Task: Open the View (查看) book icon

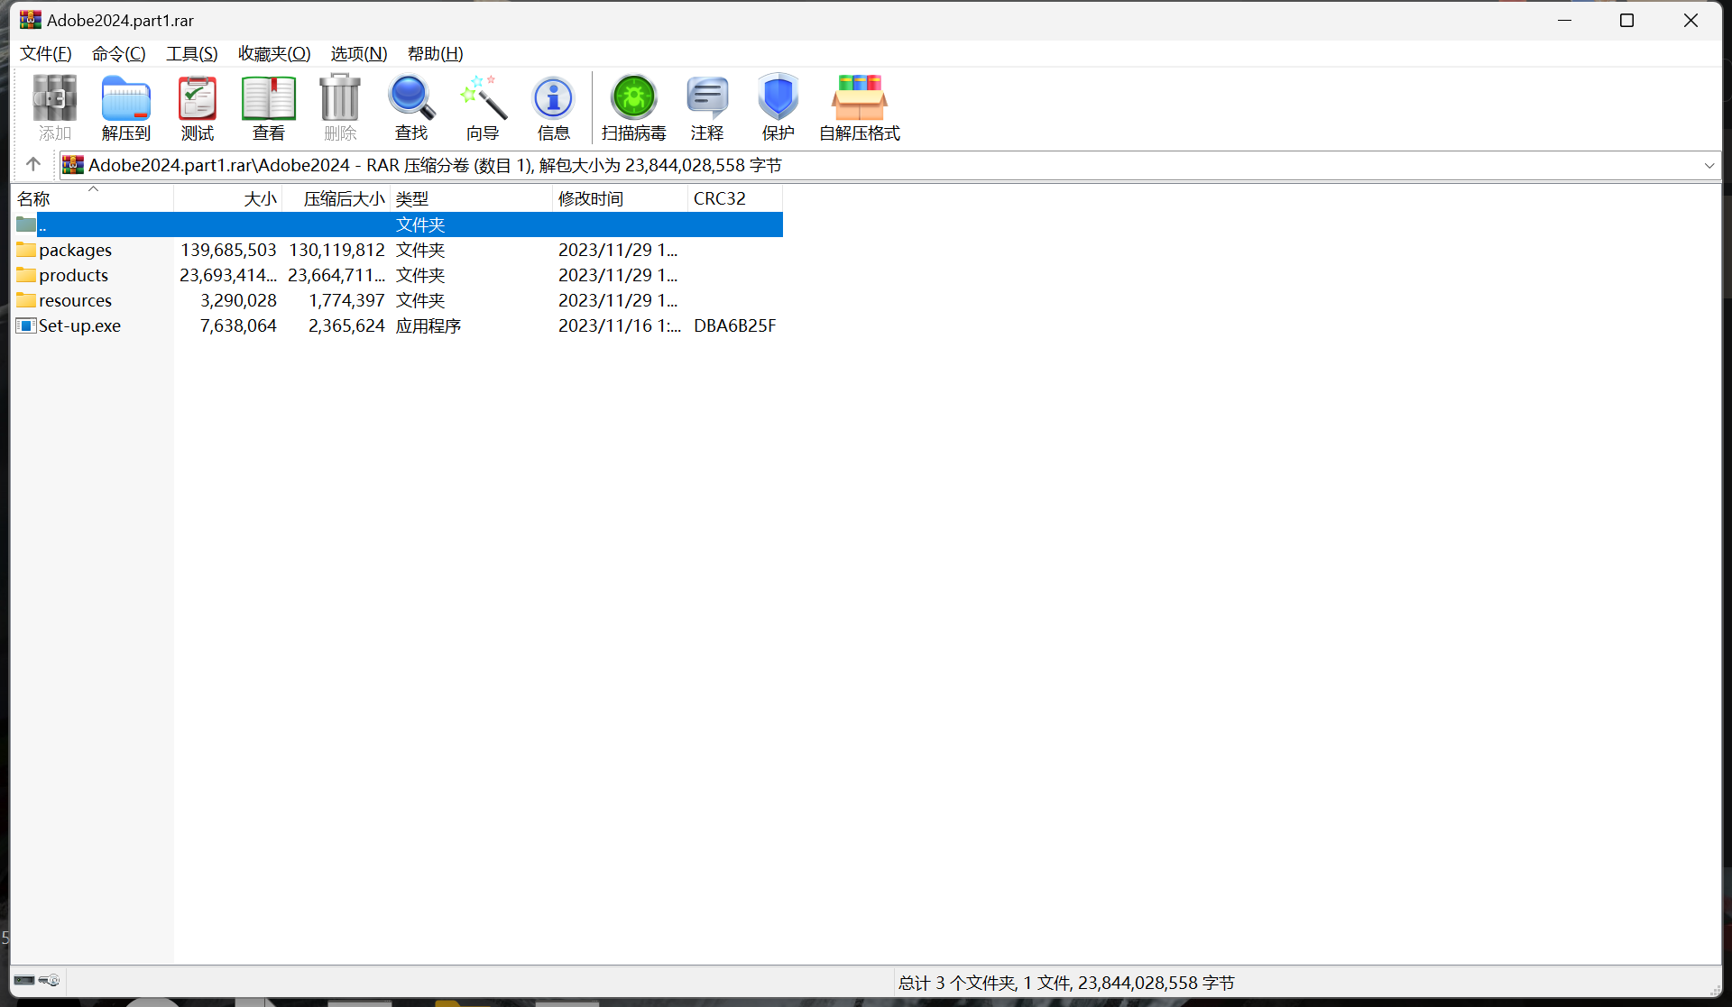Action: coord(269,107)
